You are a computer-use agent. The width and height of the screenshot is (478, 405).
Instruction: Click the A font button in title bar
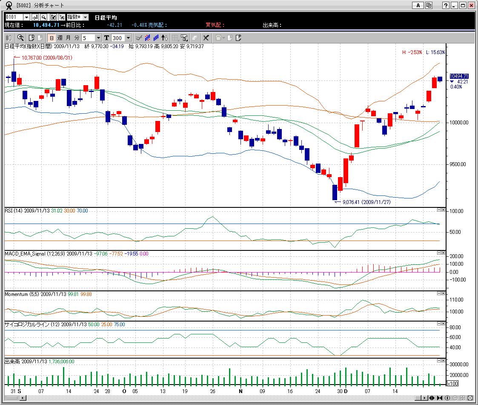[418, 5]
